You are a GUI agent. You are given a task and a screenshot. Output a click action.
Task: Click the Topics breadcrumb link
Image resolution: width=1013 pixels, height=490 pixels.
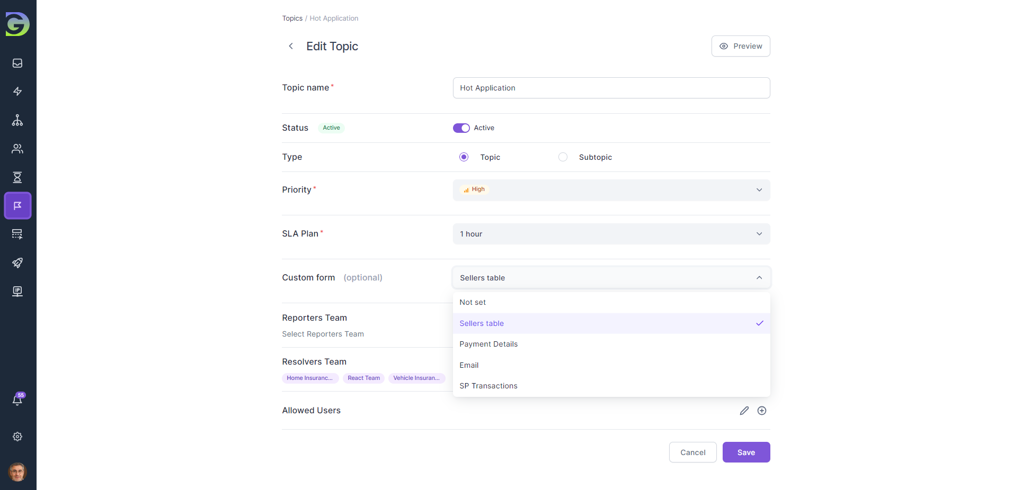click(x=292, y=19)
